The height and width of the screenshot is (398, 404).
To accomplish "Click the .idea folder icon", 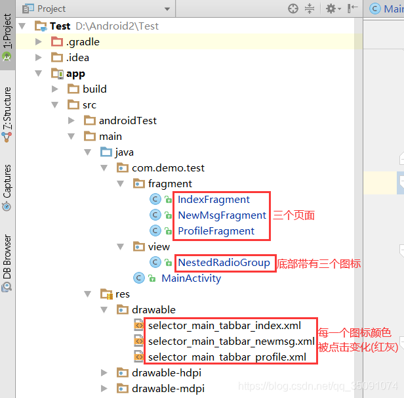I will [57, 58].
